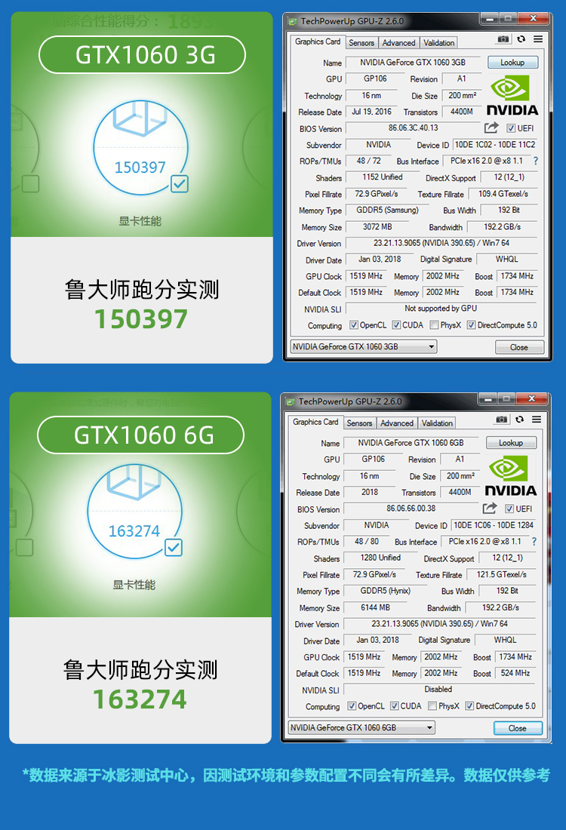566x830 pixels.
Task: Click Memory Type value GDDR5 (Samsung)
Action: 387,211
